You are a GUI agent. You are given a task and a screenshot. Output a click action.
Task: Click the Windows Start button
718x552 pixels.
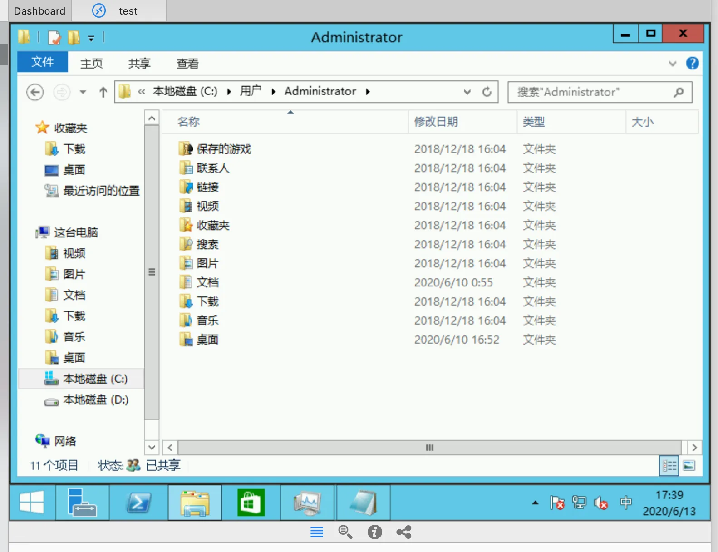click(x=32, y=503)
